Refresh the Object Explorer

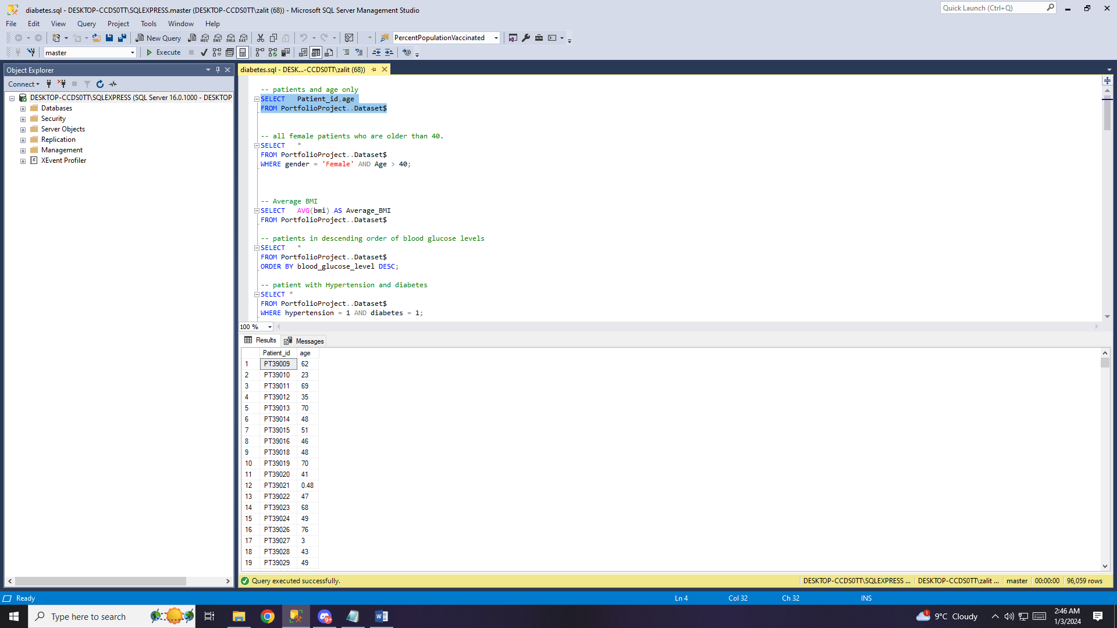tap(100, 84)
